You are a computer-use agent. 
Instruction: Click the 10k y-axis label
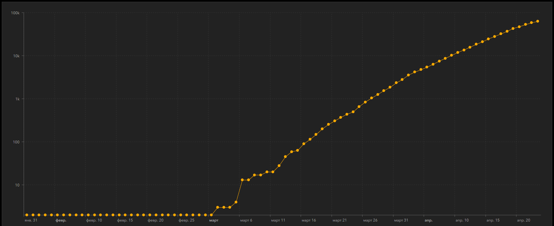click(x=16, y=56)
